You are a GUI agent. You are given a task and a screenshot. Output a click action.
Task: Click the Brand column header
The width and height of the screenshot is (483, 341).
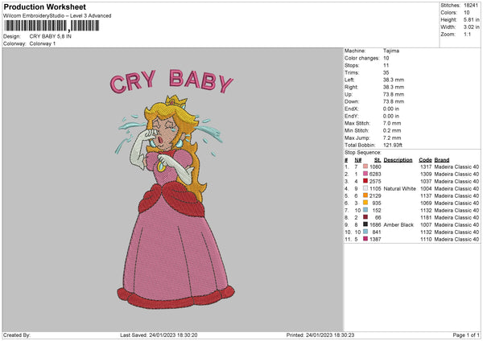click(442, 160)
